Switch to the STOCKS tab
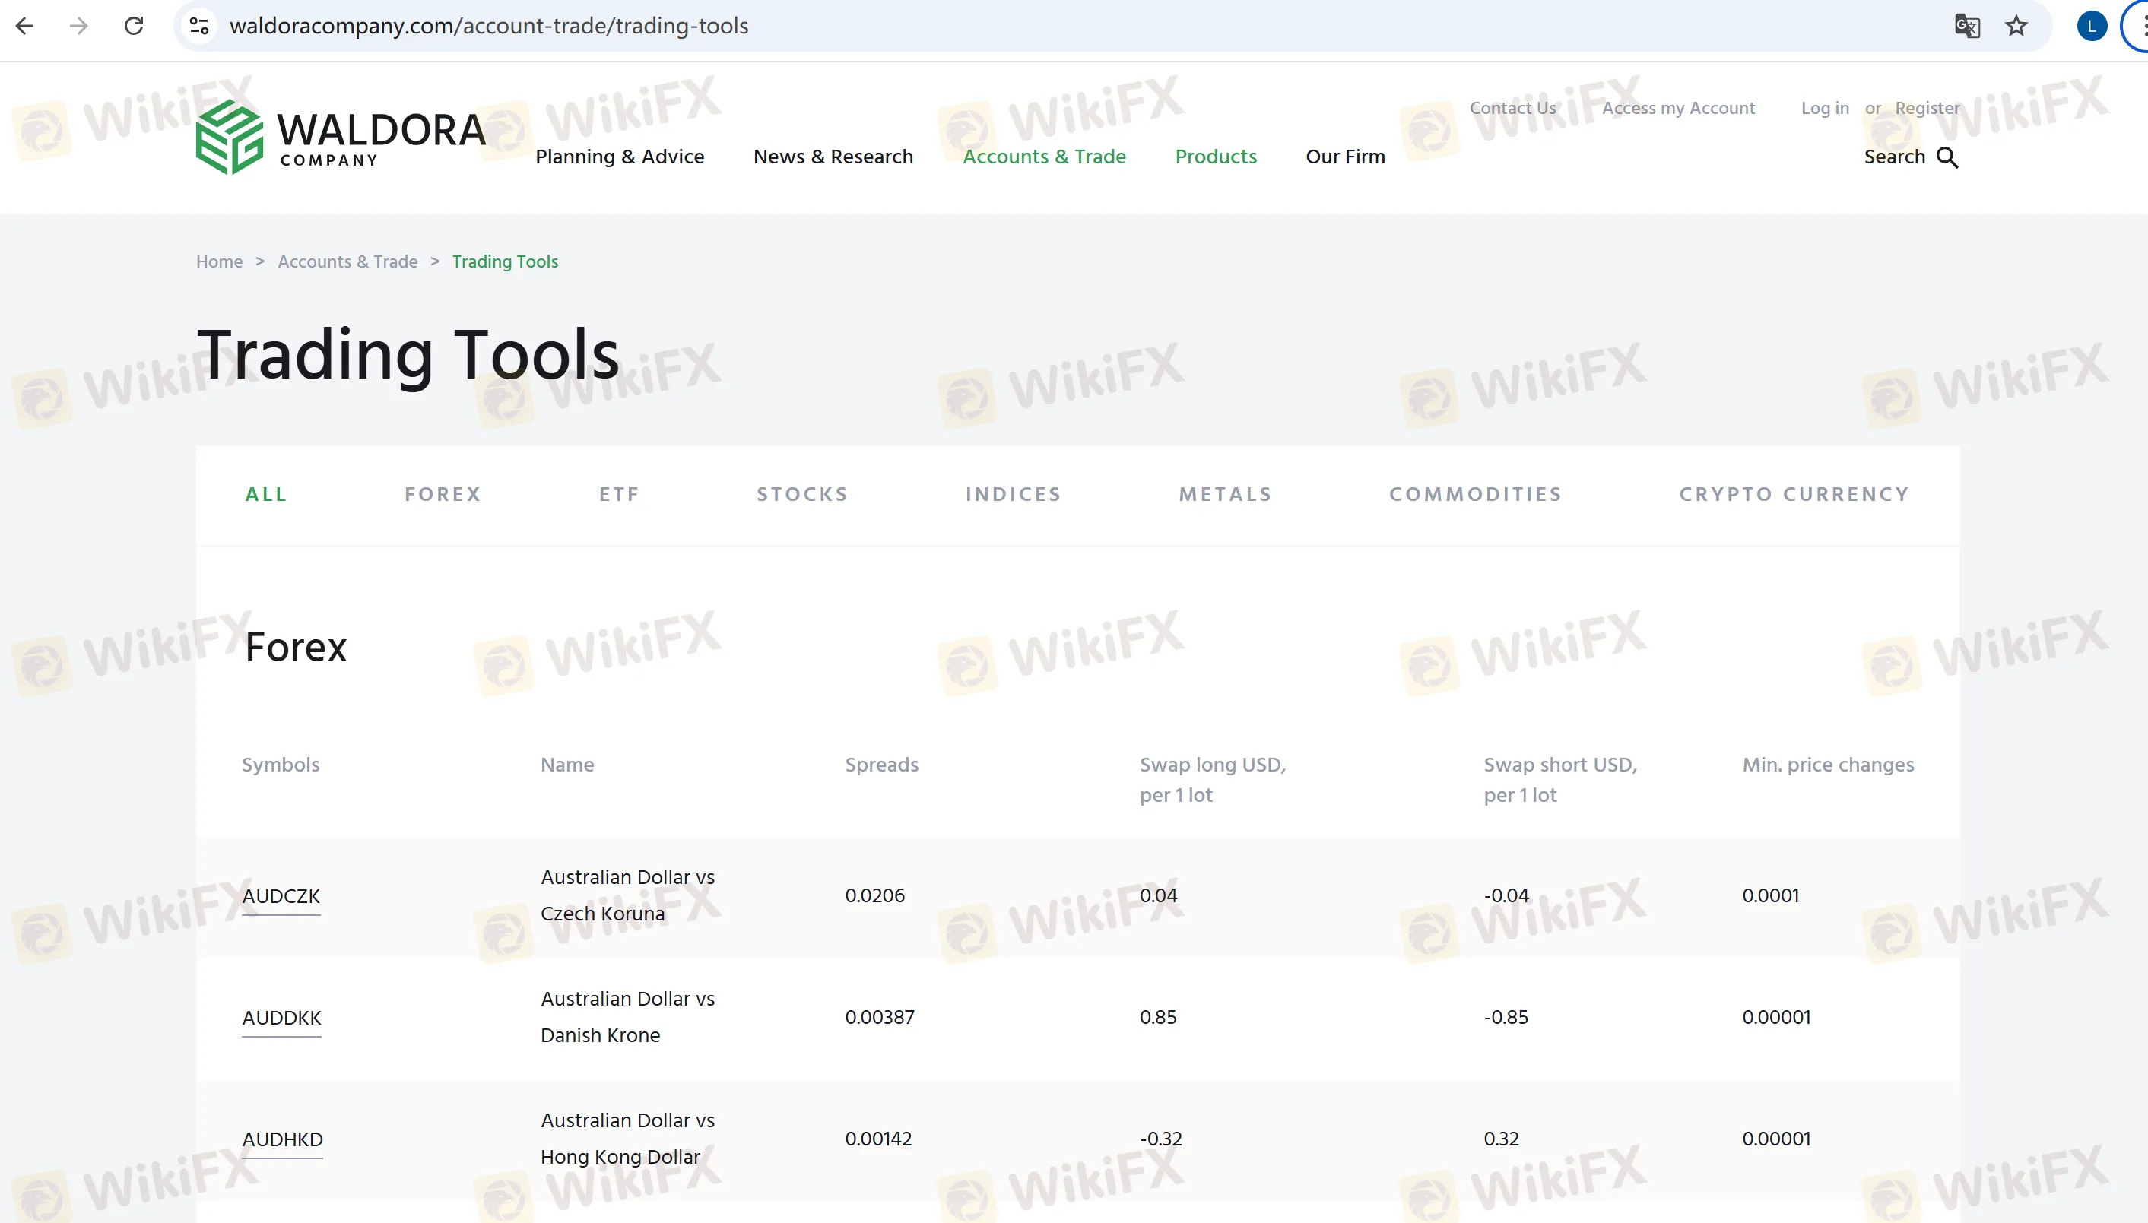The height and width of the screenshot is (1223, 2148). 802,494
